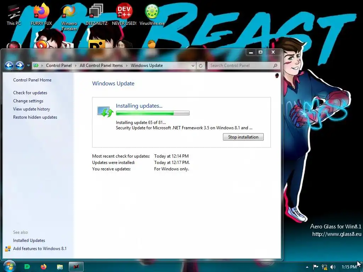The image size is (363, 272).
Task: Click the installing updates progress bar
Action: tap(152, 113)
